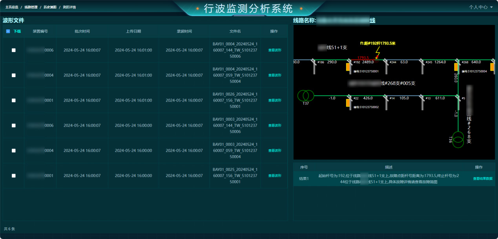Toggle the select-all checkbox in table header

coord(8,31)
